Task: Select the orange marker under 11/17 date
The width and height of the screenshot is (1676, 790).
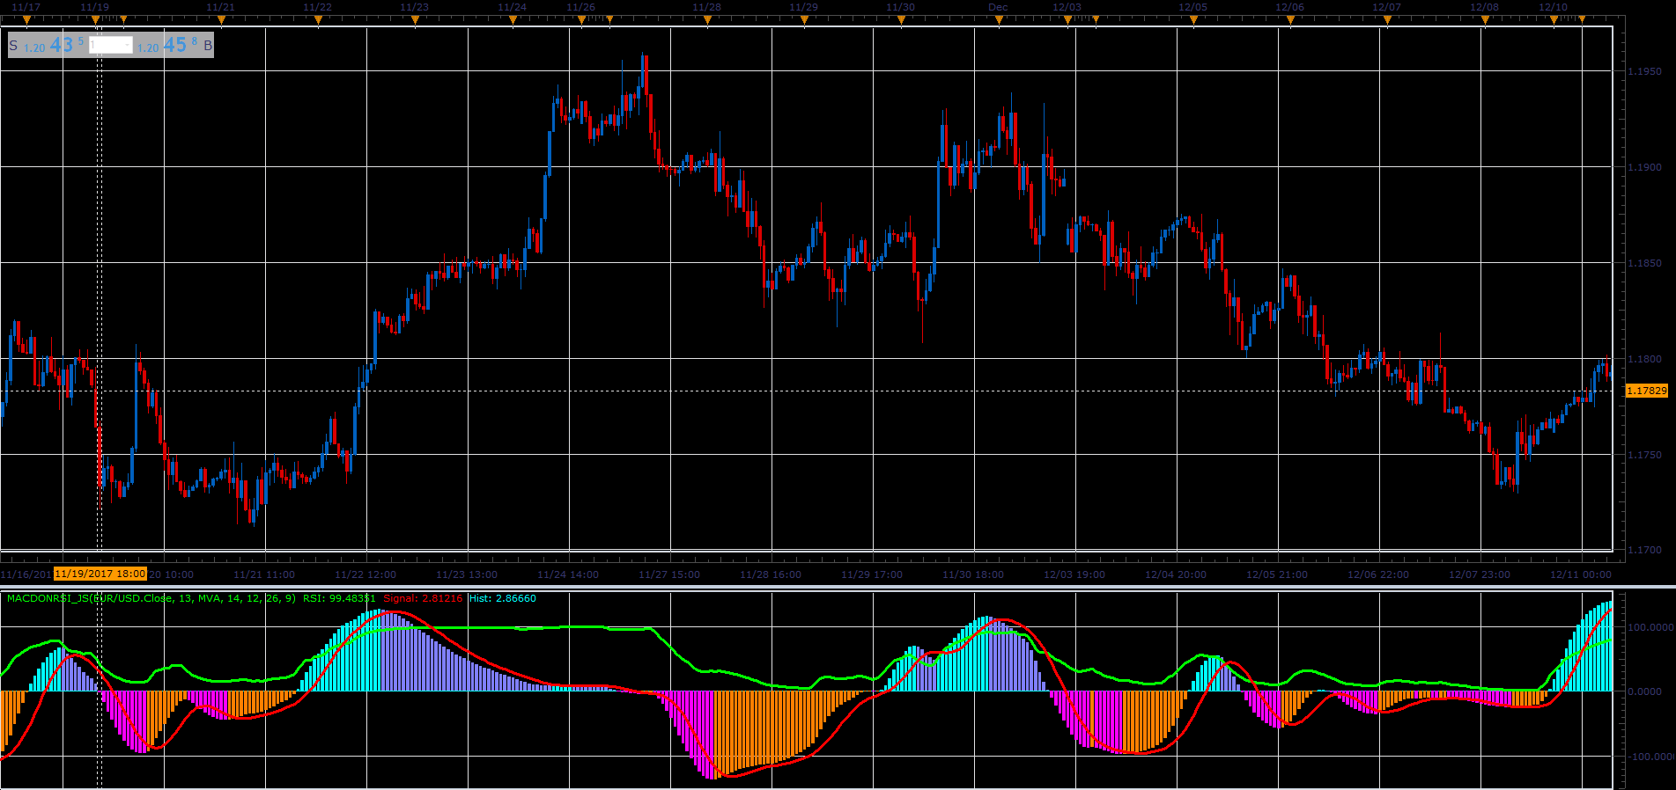Action: [26, 19]
